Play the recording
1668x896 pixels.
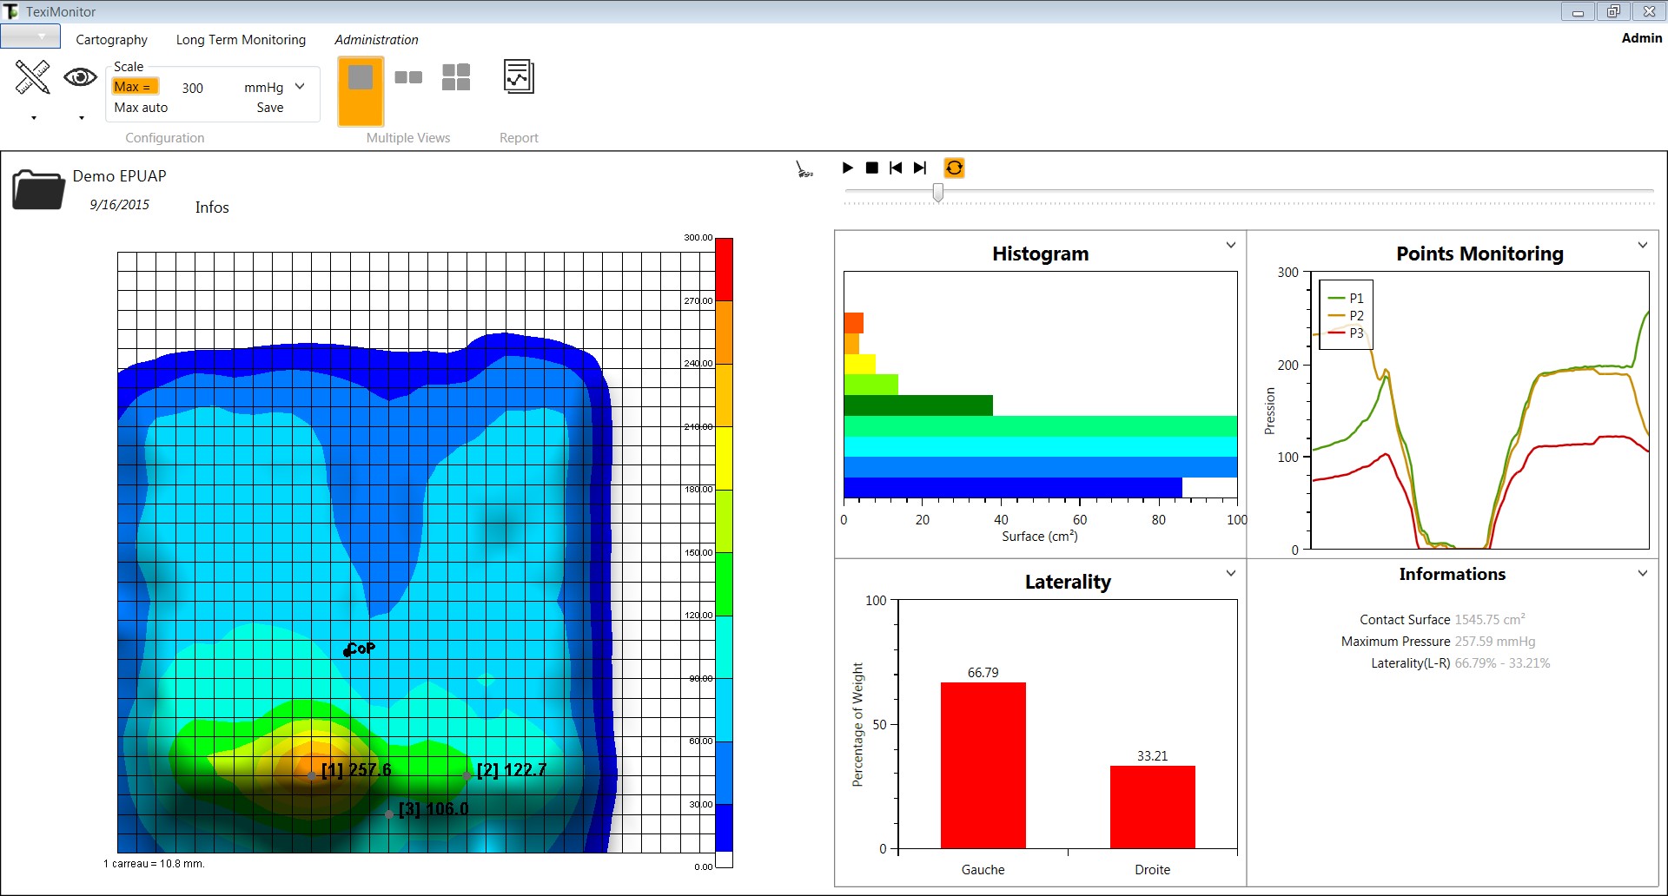(848, 168)
